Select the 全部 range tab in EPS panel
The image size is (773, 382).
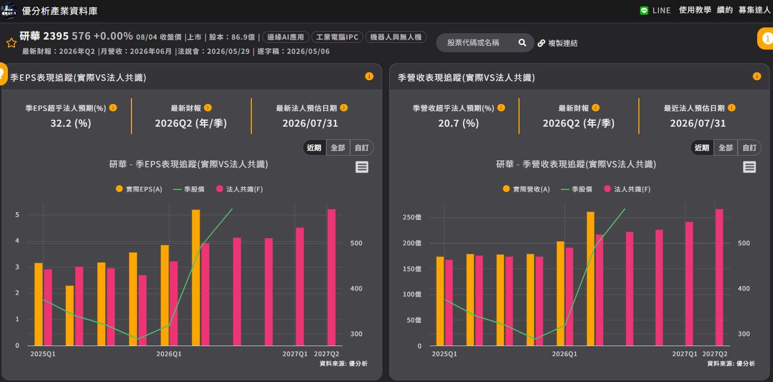pos(338,148)
